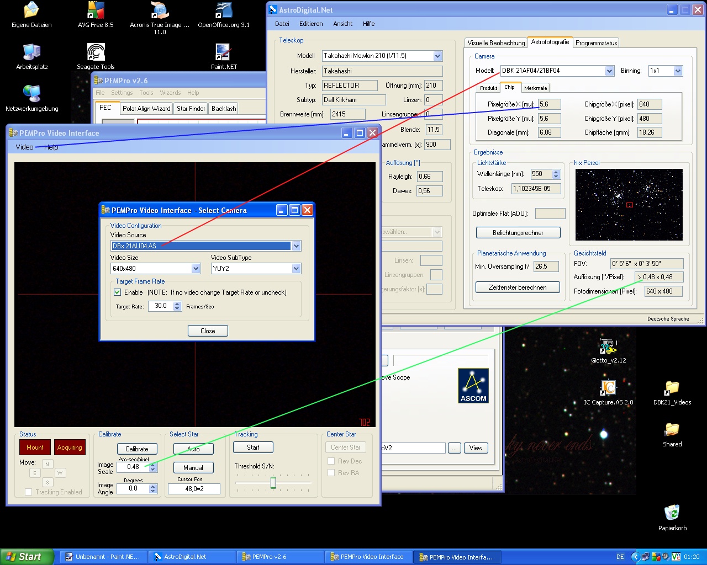Switch to PEMPro v2.6 taskbar item

click(279, 557)
